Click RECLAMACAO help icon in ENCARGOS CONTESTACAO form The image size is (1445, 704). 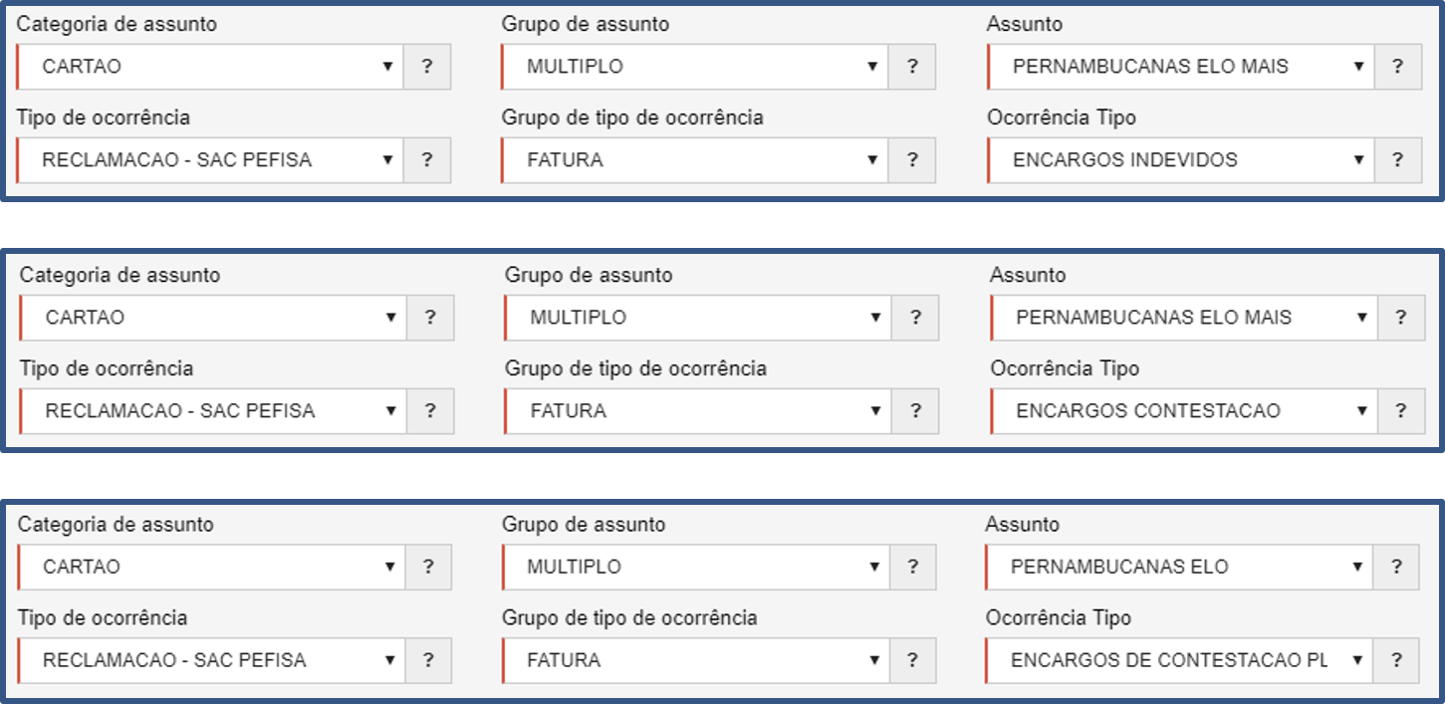(430, 411)
